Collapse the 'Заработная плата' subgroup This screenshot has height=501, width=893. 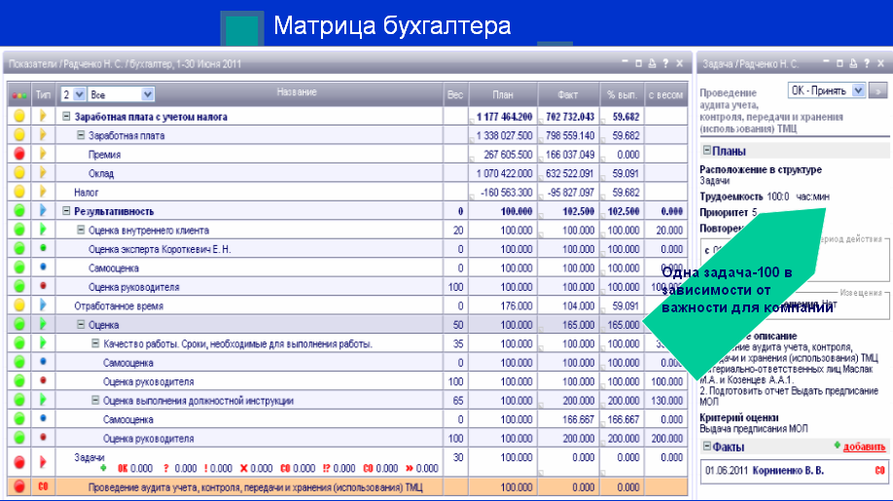click(81, 135)
